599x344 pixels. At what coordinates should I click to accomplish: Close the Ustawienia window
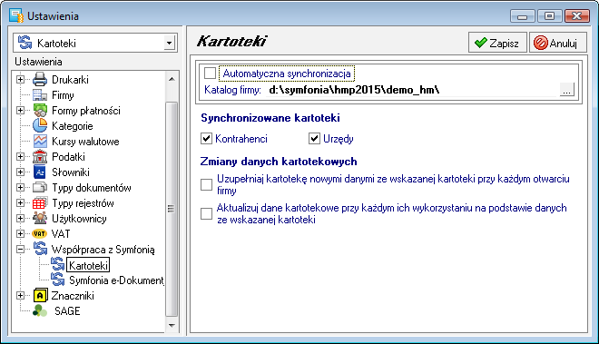pos(577,16)
